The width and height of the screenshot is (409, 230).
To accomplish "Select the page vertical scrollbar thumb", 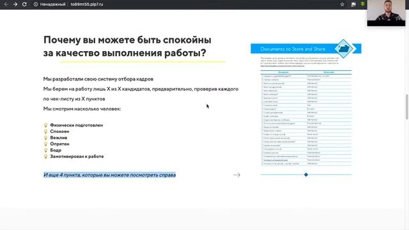I will (x=406, y=107).
